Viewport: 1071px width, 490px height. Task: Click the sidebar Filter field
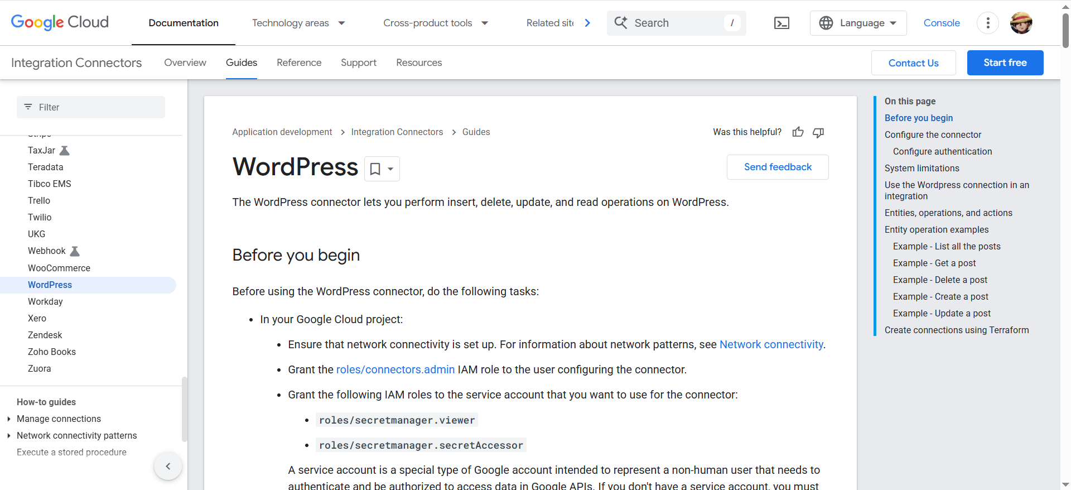91,107
